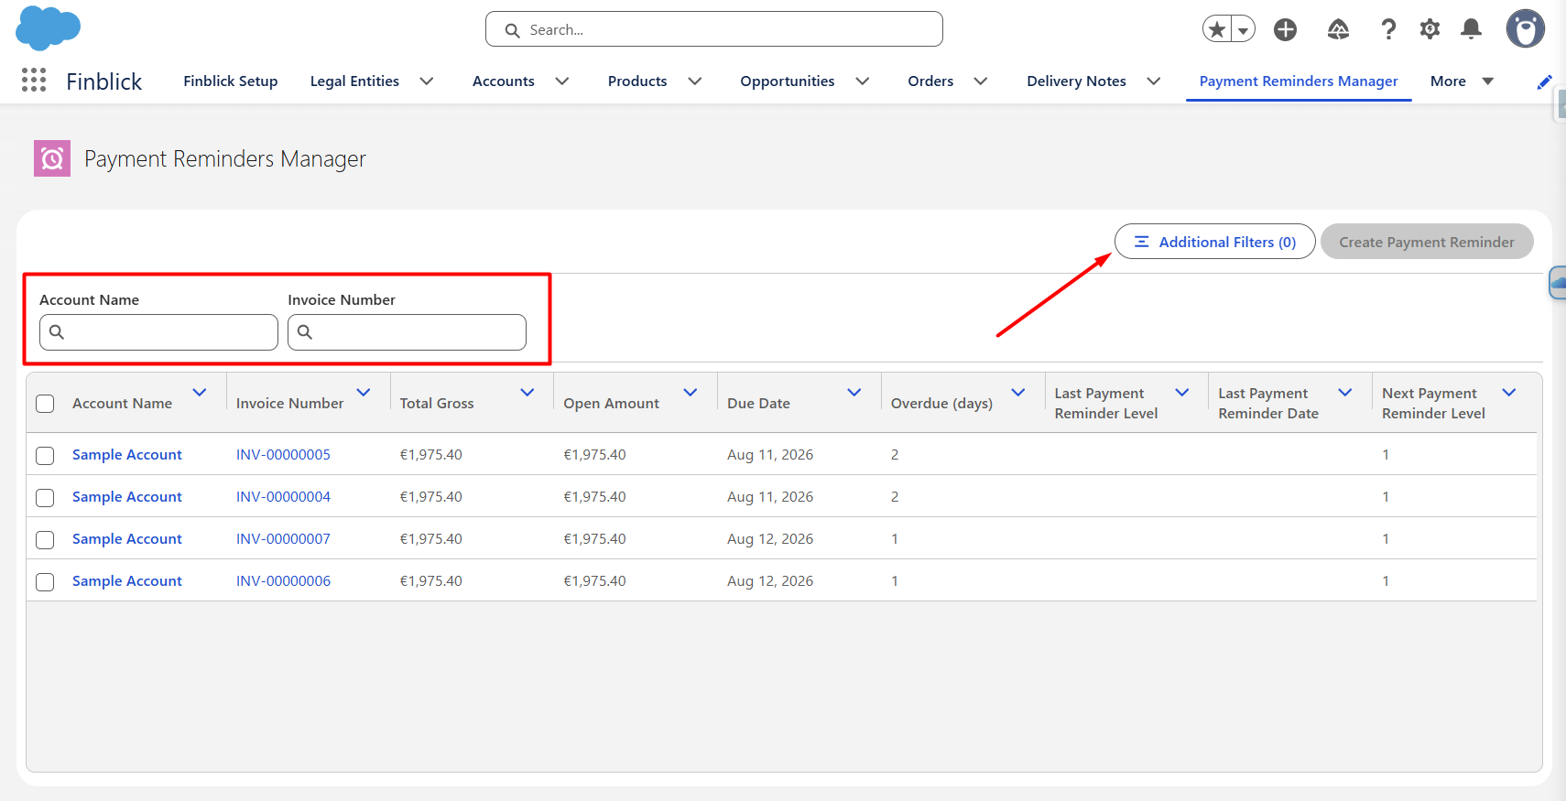Select the Payment Reminders Manager tab
The height and width of the screenshot is (801, 1566).
tap(1299, 81)
